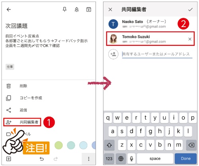Tap the add-person icon beside 共同編集者

[9, 122]
